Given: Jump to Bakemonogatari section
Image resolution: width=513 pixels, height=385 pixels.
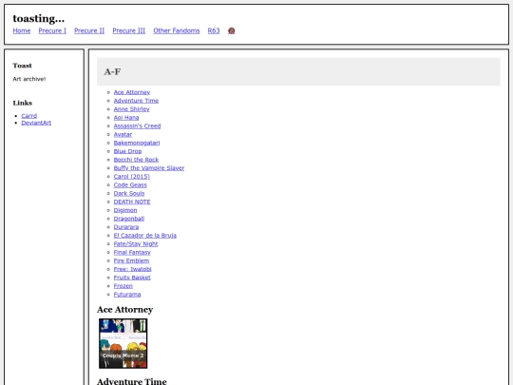Looking at the screenshot, I should point(137,143).
